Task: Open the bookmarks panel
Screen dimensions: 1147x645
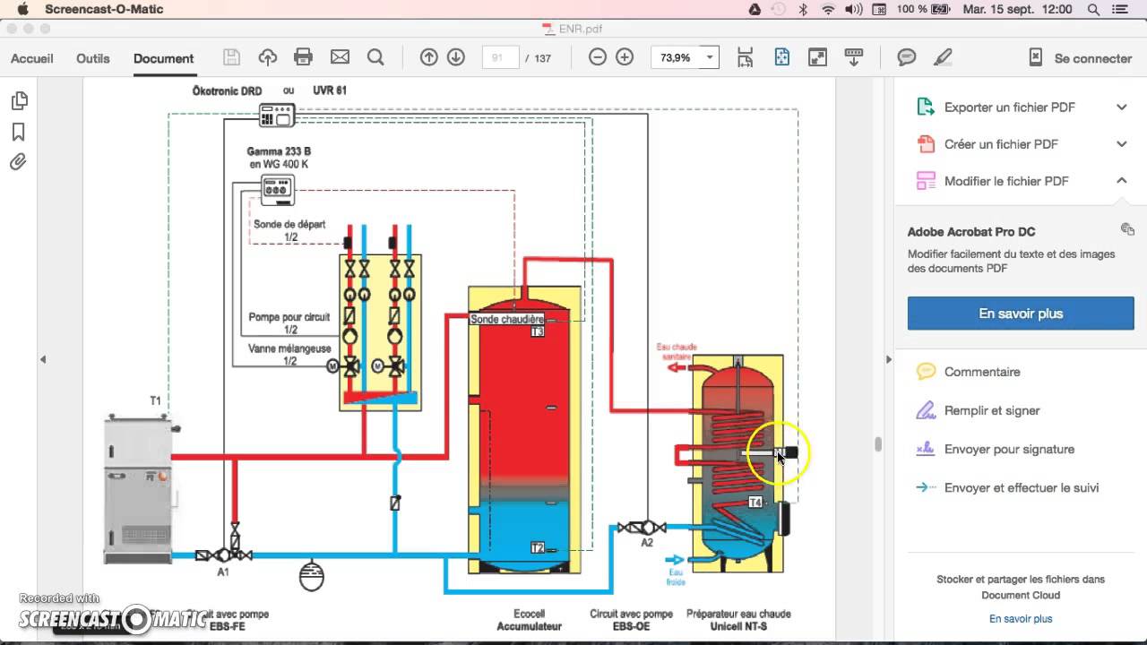Action: pos(18,132)
